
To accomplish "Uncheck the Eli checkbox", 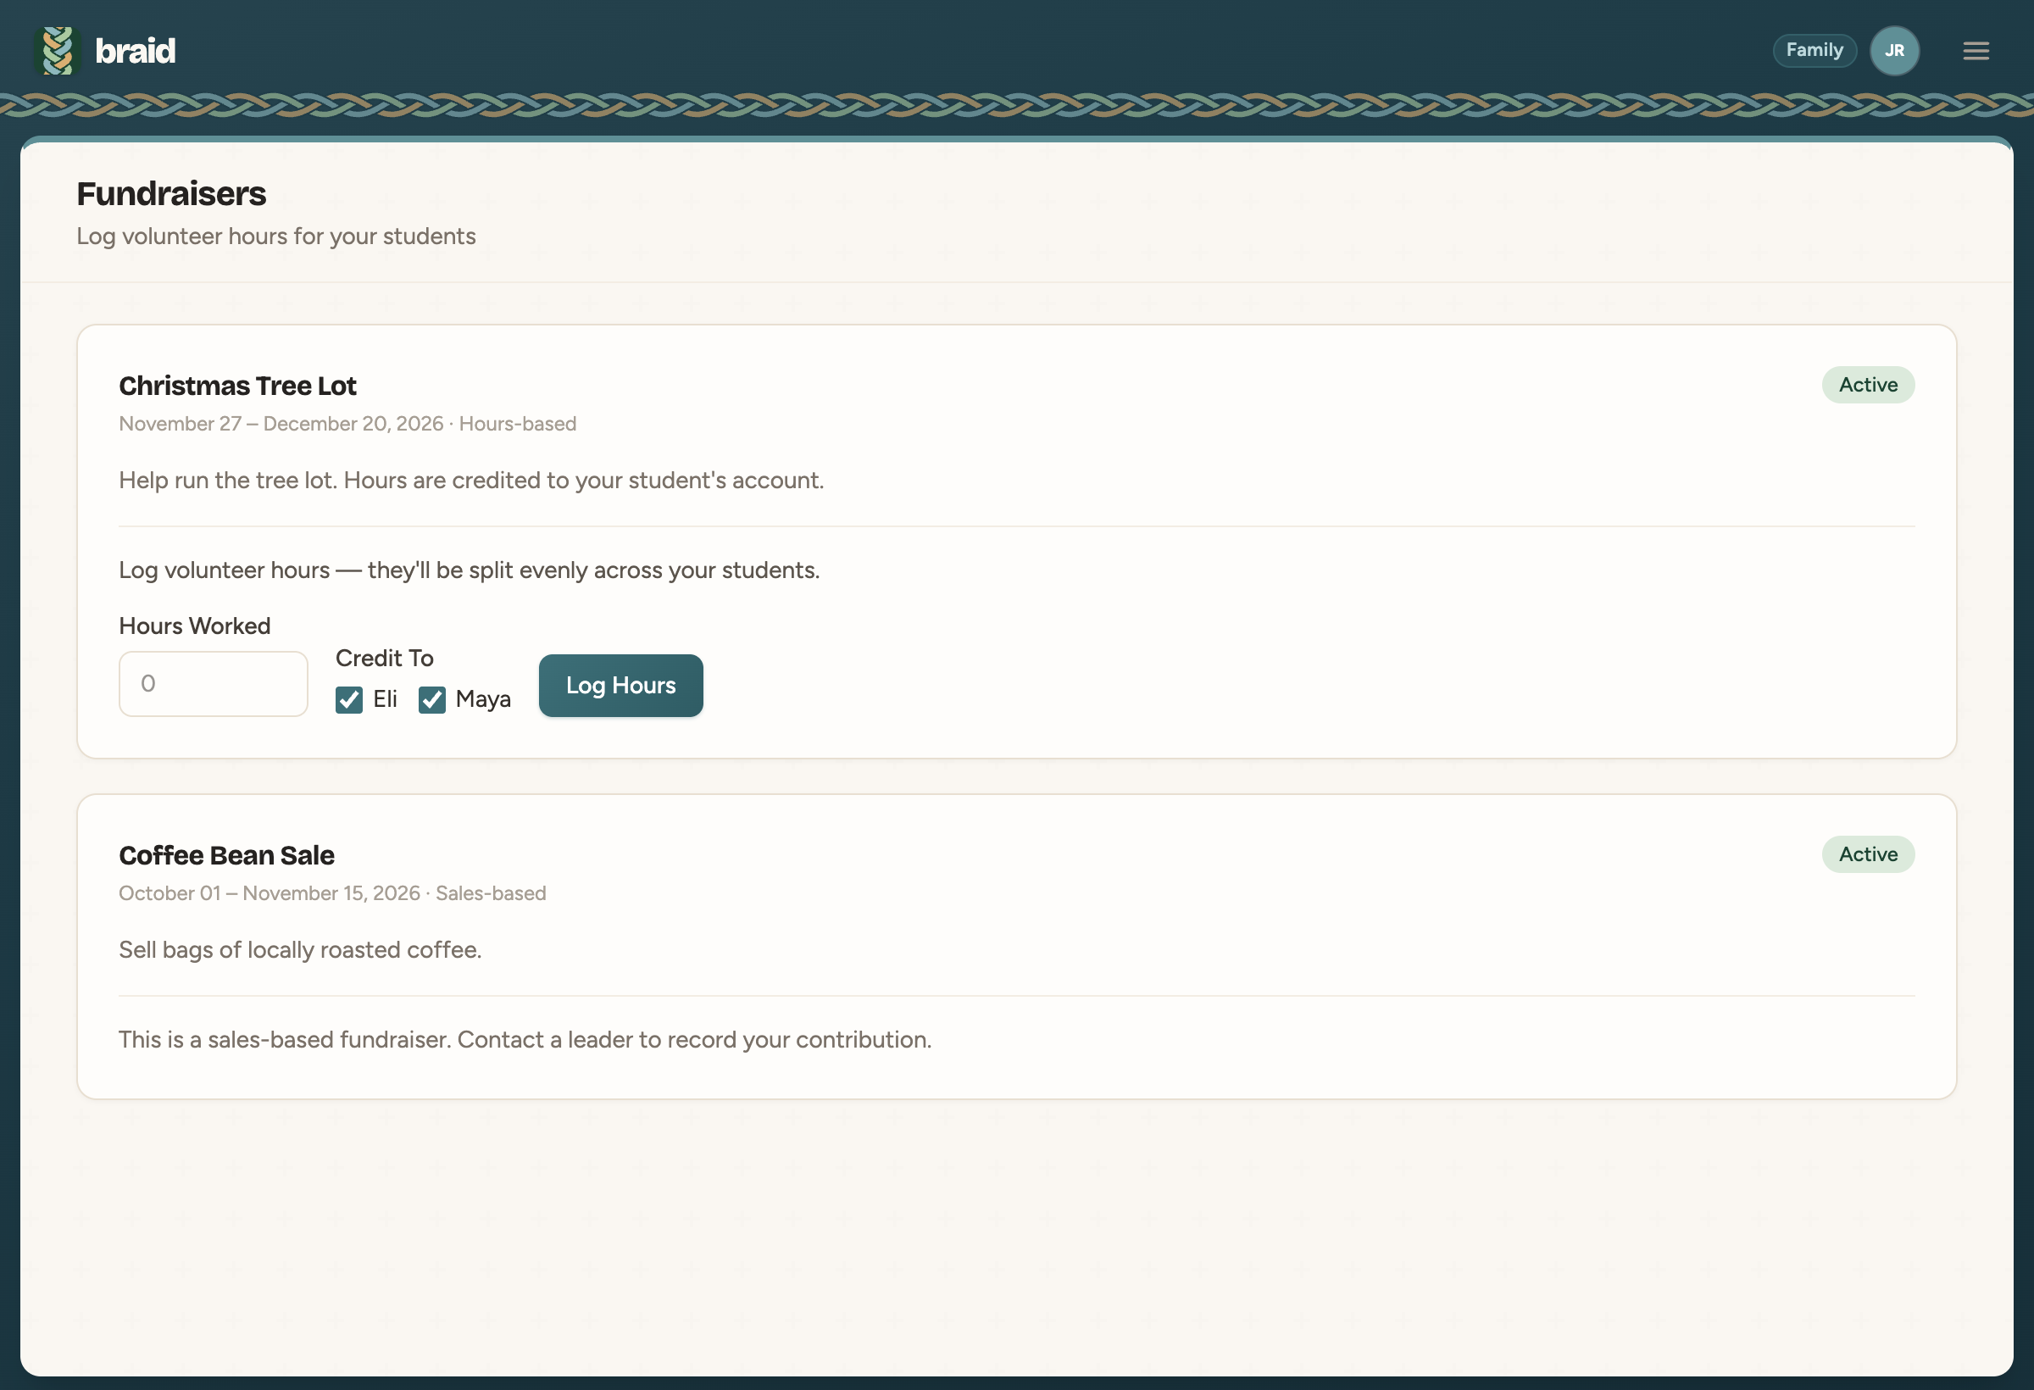I will (348, 699).
